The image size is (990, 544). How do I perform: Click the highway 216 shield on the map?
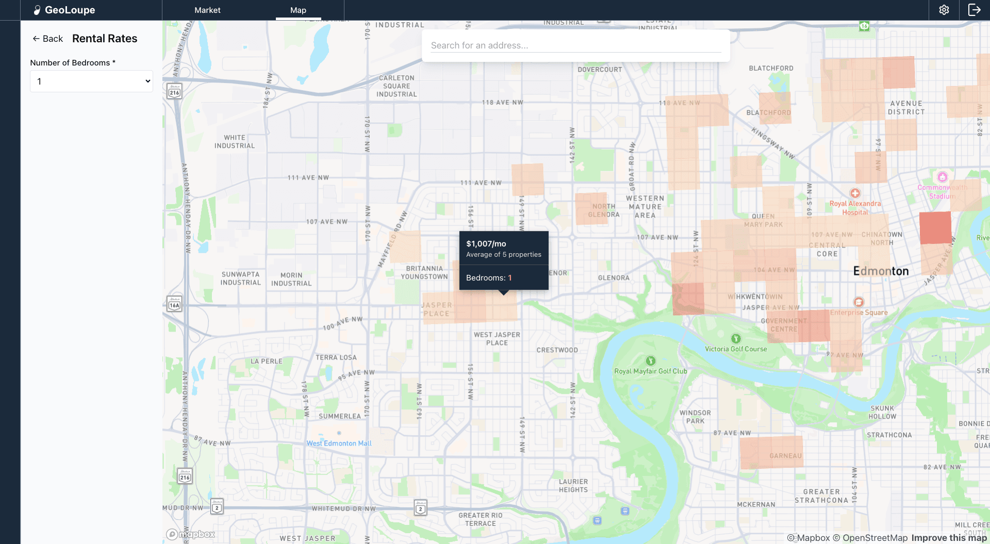(x=175, y=91)
